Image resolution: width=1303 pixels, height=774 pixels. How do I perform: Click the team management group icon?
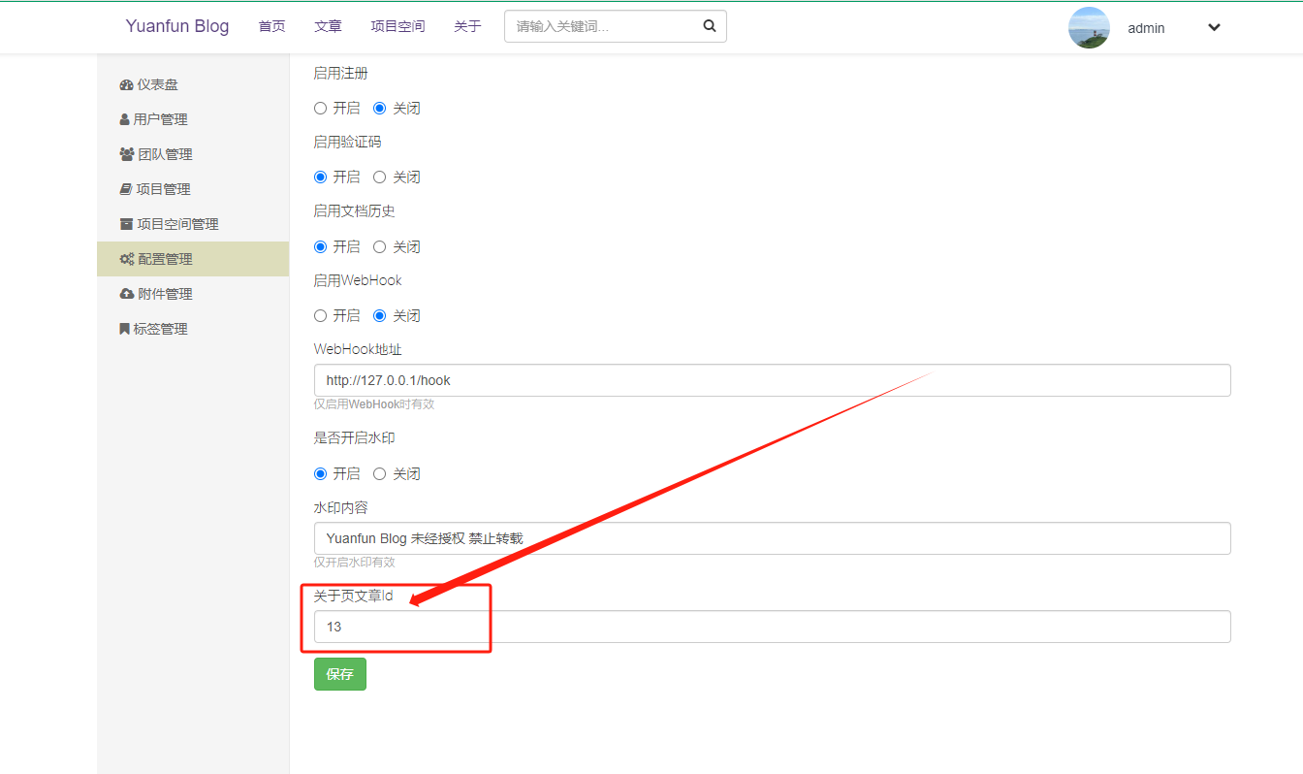coord(126,155)
